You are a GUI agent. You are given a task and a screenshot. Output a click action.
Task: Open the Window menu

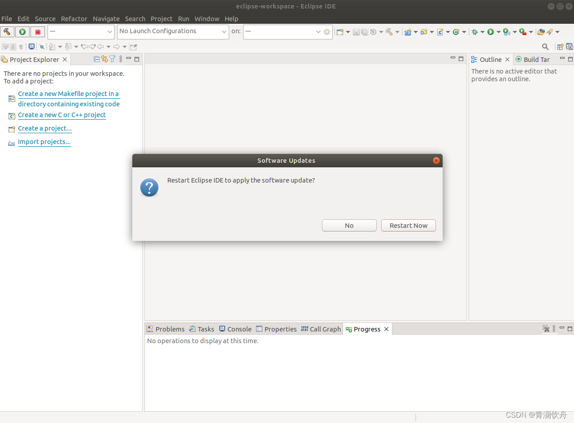207,19
